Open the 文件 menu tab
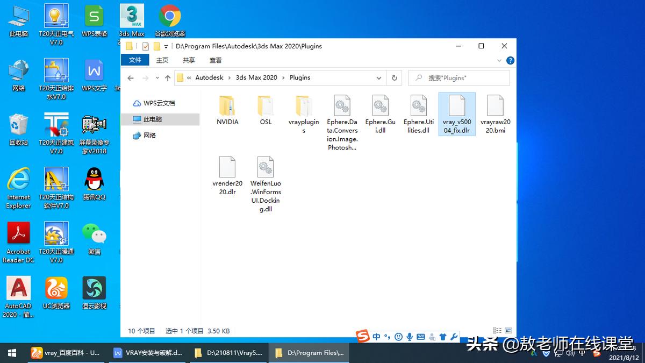 [135, 60]
